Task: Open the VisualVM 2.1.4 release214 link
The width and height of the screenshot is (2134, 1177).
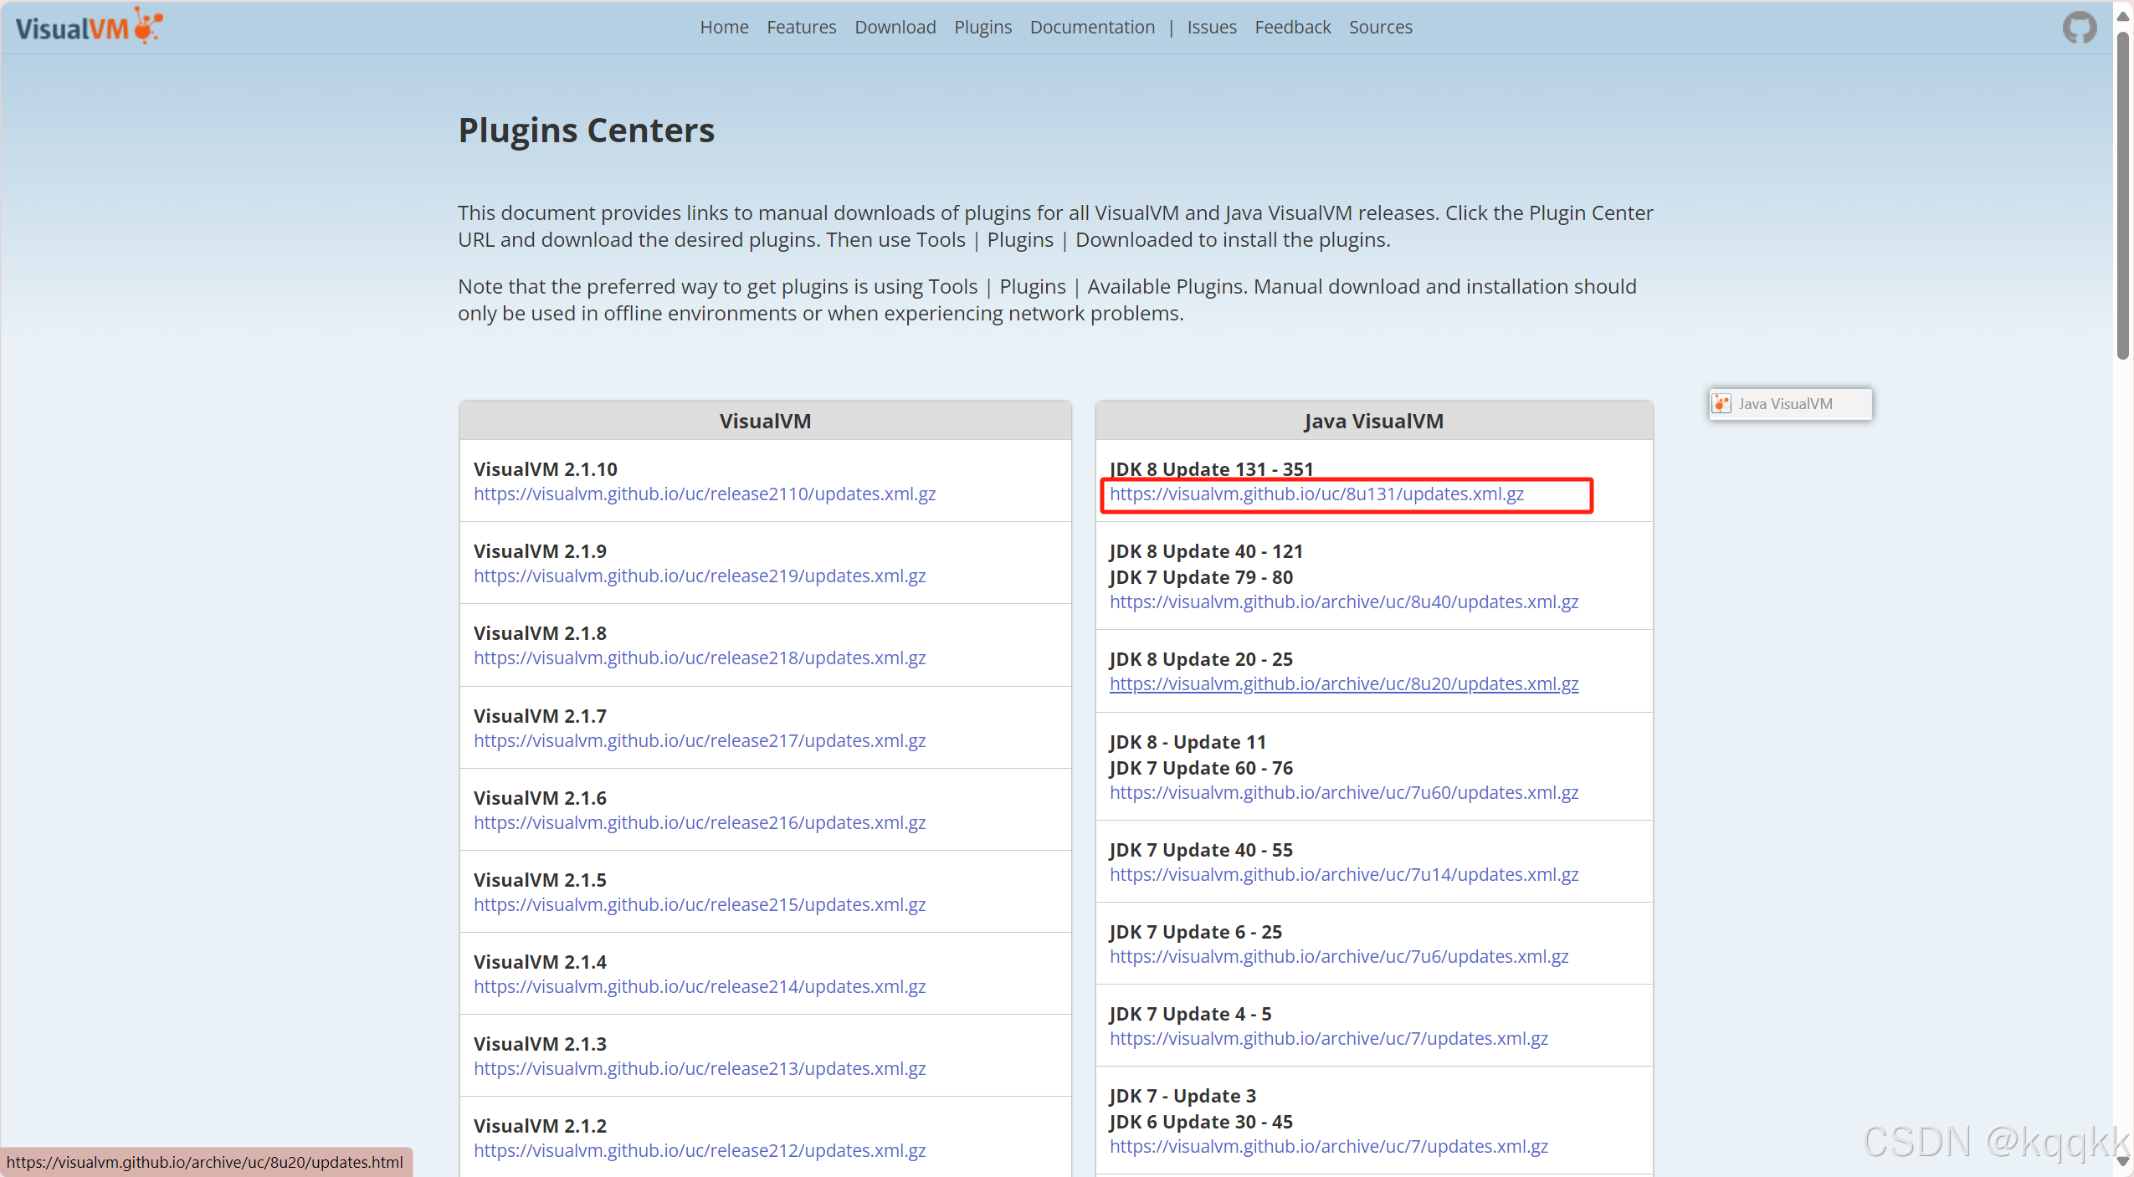Action: coord(699,986)
